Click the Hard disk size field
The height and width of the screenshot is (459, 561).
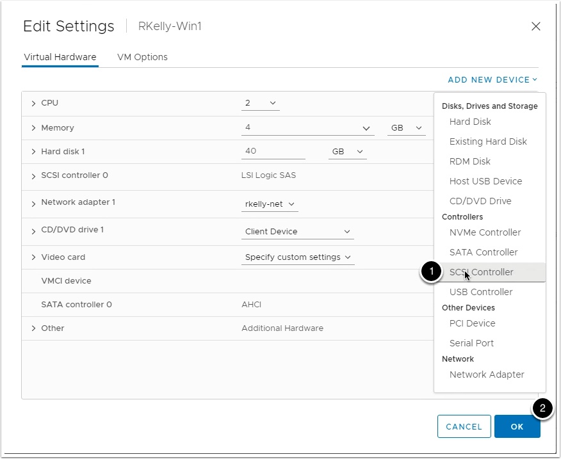tap(273, 151)
